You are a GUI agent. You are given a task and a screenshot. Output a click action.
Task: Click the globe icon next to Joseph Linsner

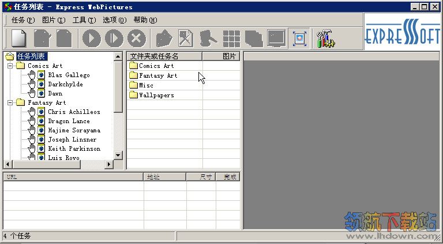coord(42,139)
